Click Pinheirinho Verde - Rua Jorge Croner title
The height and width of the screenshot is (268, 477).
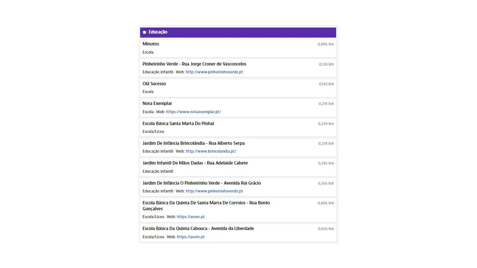194,64
